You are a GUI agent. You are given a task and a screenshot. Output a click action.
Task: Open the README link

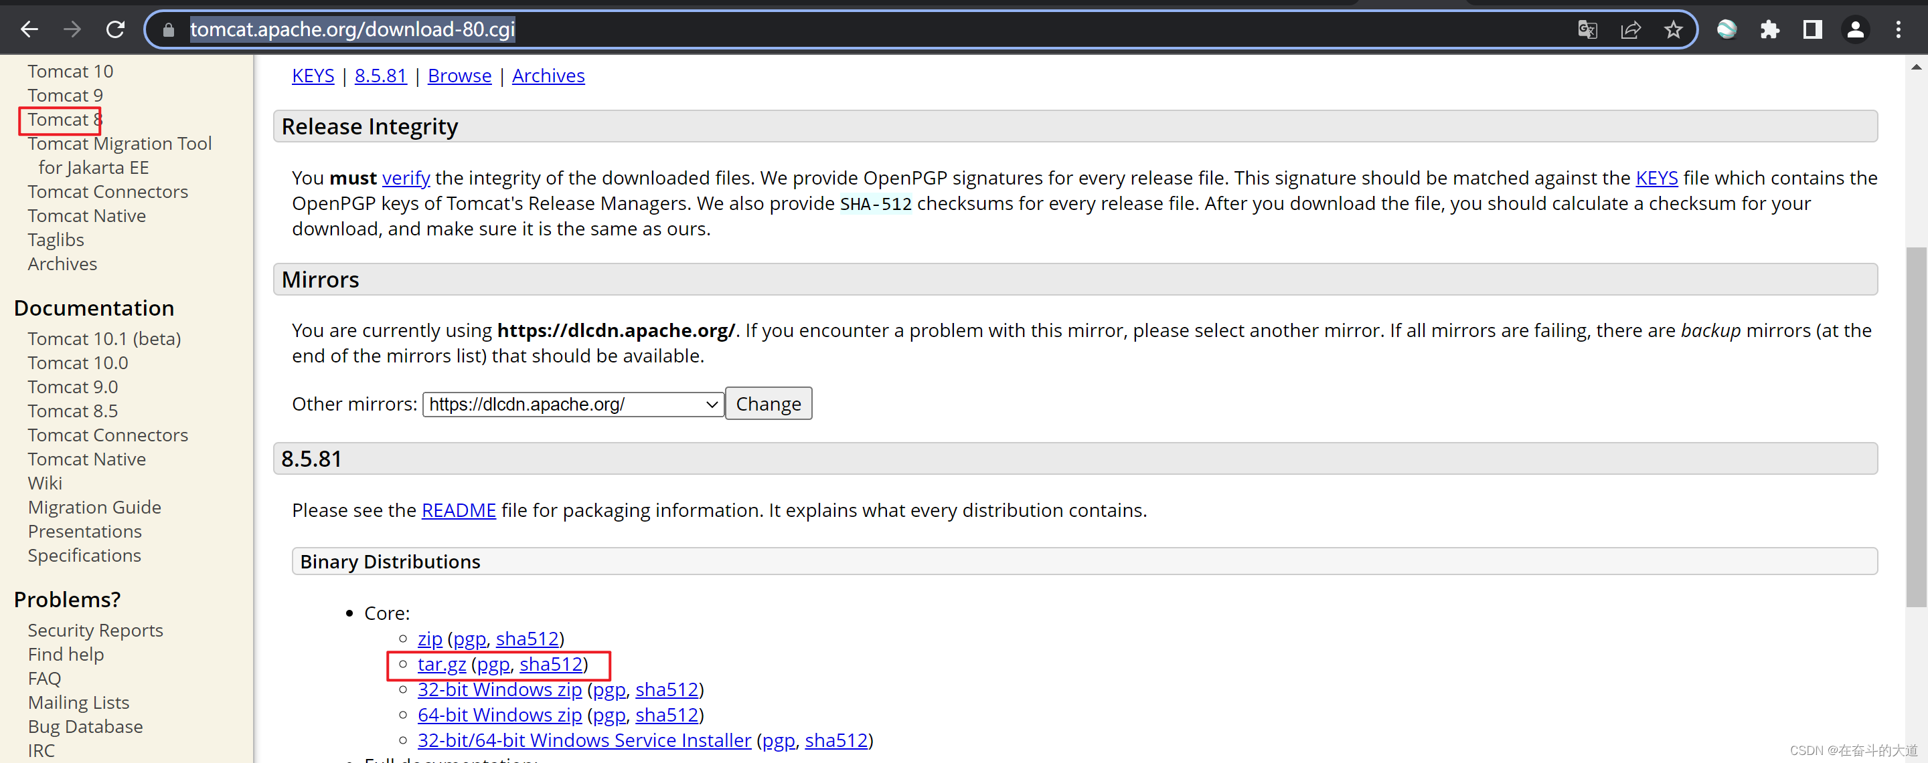click(x=458, y=510)
